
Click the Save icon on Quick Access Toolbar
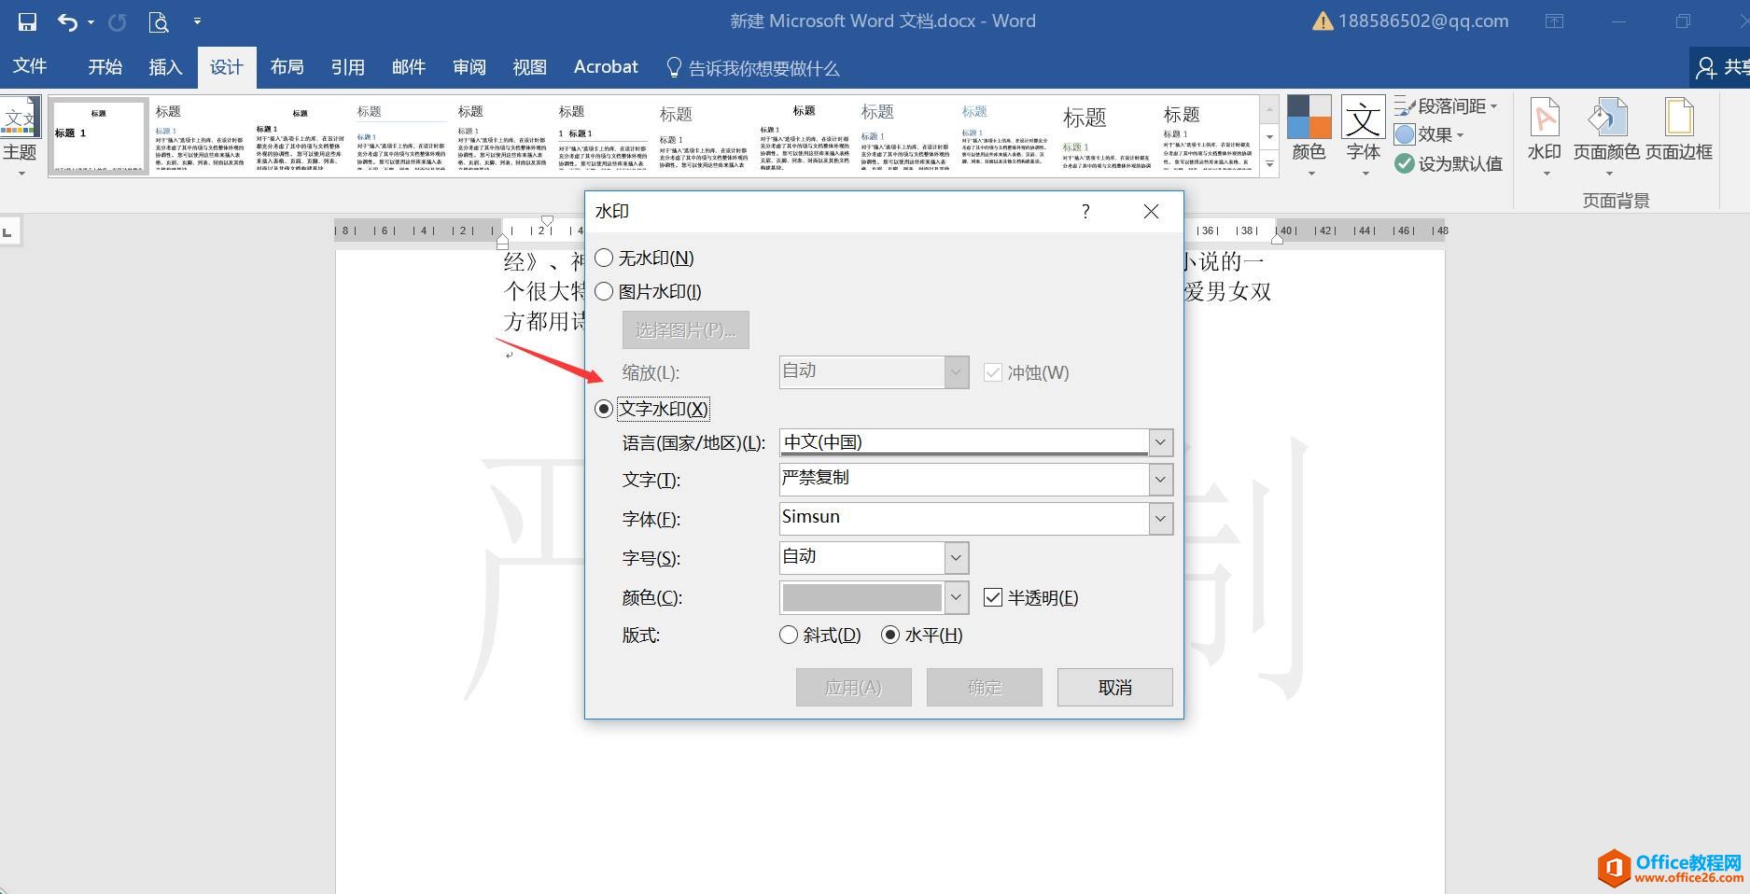click(x=25, y=21)
